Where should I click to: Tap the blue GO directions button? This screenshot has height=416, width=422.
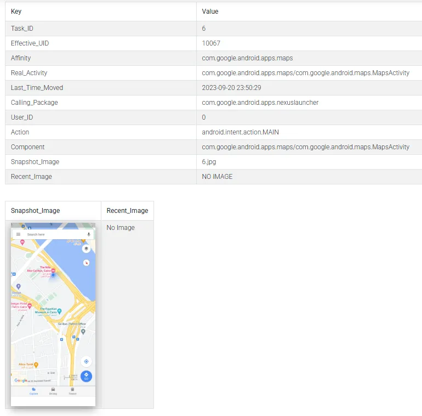(x=86, y=376)
